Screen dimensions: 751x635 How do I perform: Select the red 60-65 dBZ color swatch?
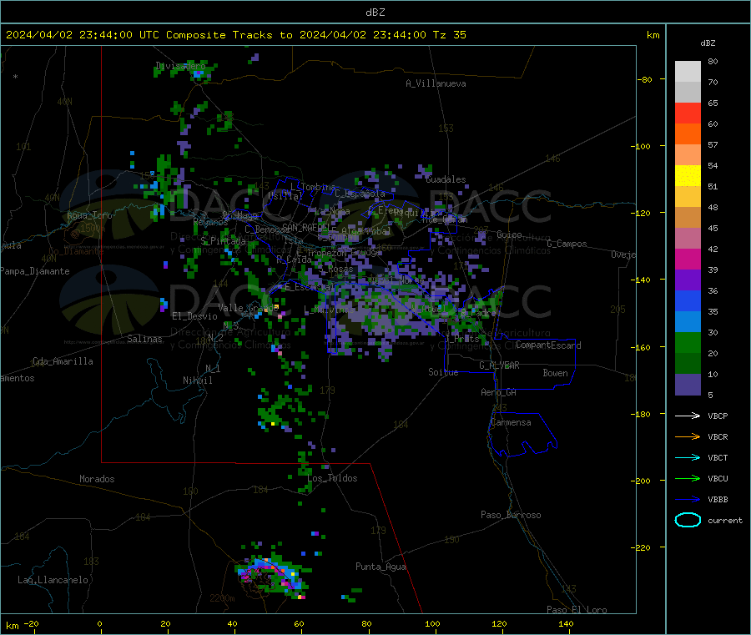point(688,113)
